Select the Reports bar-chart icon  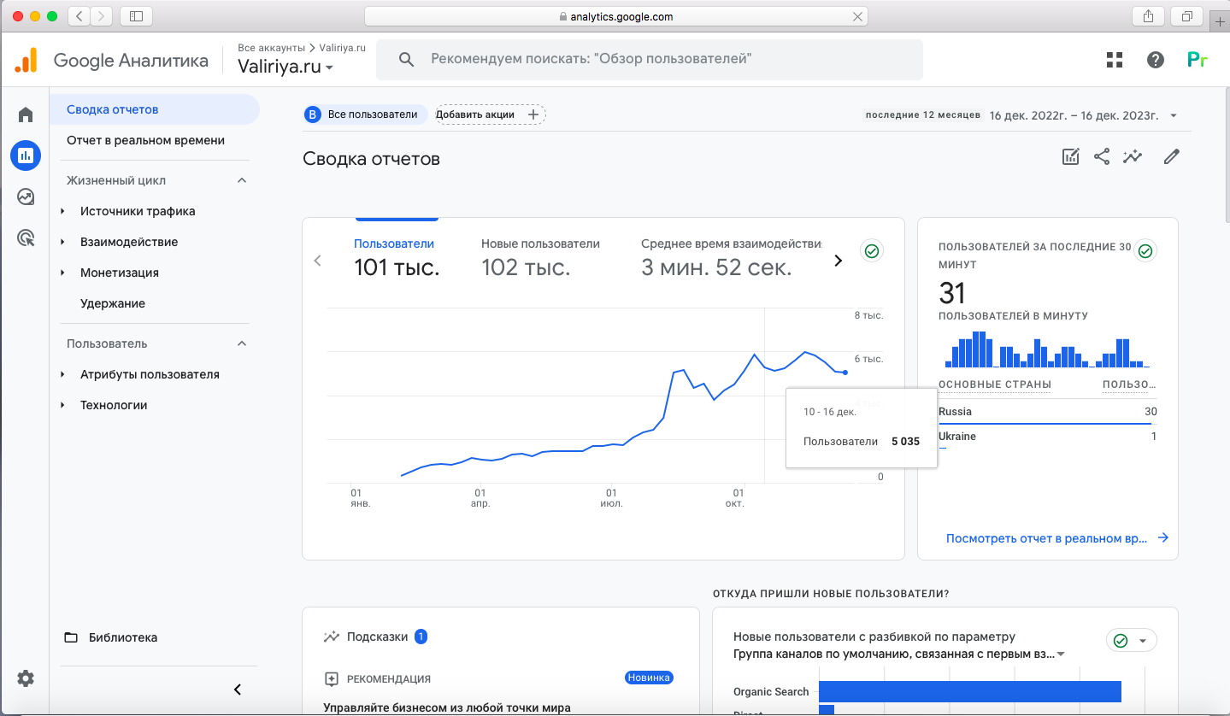coord(26,156)
